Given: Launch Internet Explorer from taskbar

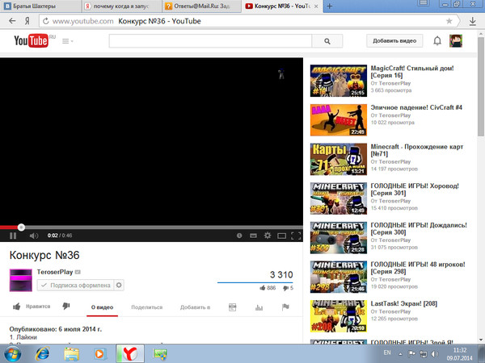Looking at the screenshot, I should tap(42, 354).
